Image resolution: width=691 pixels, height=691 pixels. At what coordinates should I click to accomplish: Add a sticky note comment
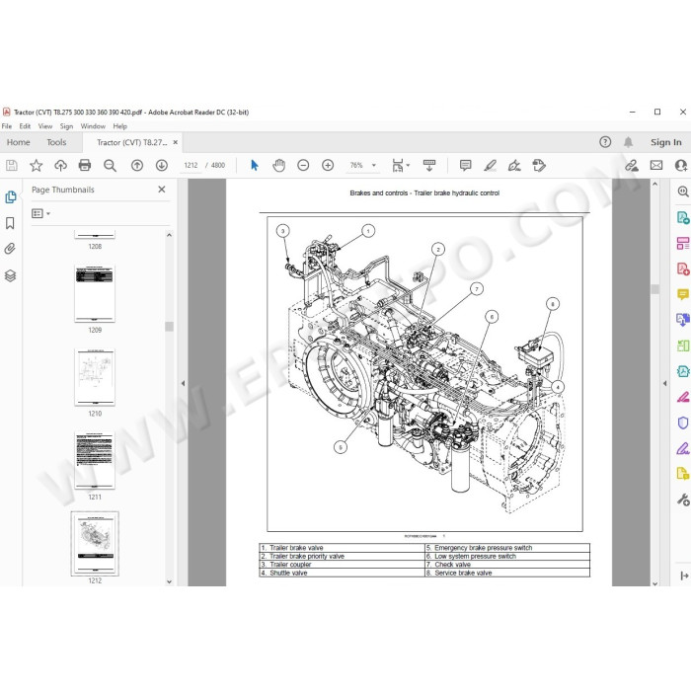tap(465, 165)
